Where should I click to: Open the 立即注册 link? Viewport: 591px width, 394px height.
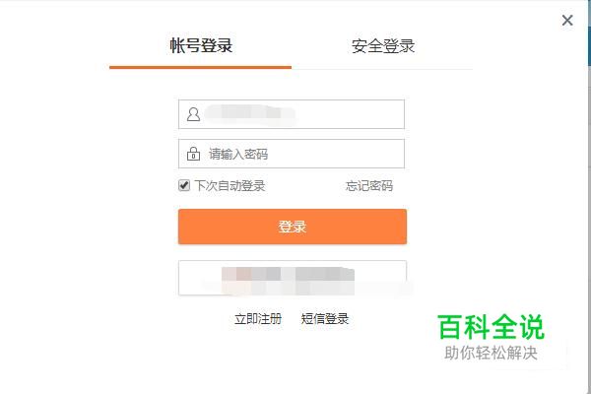258,319
